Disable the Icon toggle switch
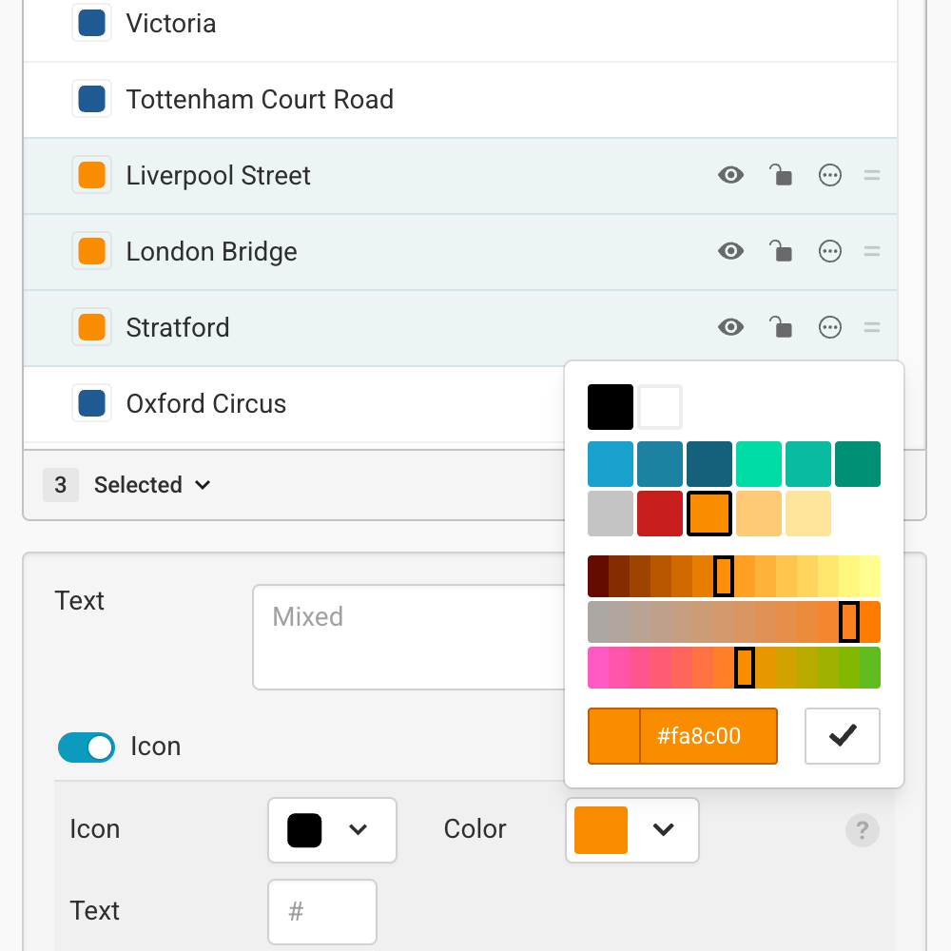Screen dimensions: 951x951 pyautogui.click(x=87, y=747)
